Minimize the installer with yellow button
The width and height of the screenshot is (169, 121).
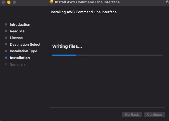point(9,2)
